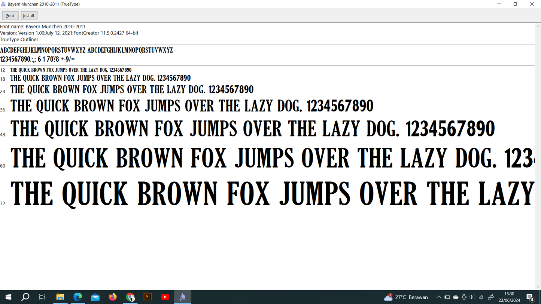Open the YouTube taskbar shortcut
541x304 pixels.
pyautogui.click(x=165, y=297)
